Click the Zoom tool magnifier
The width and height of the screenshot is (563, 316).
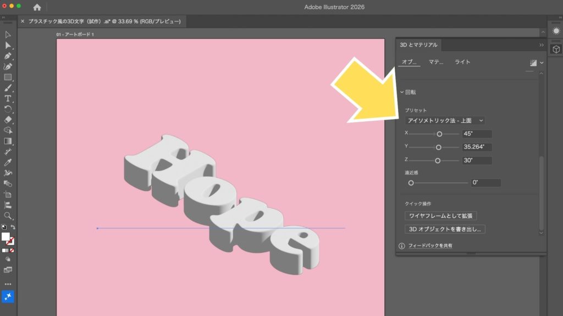click(x=8, y=216)
